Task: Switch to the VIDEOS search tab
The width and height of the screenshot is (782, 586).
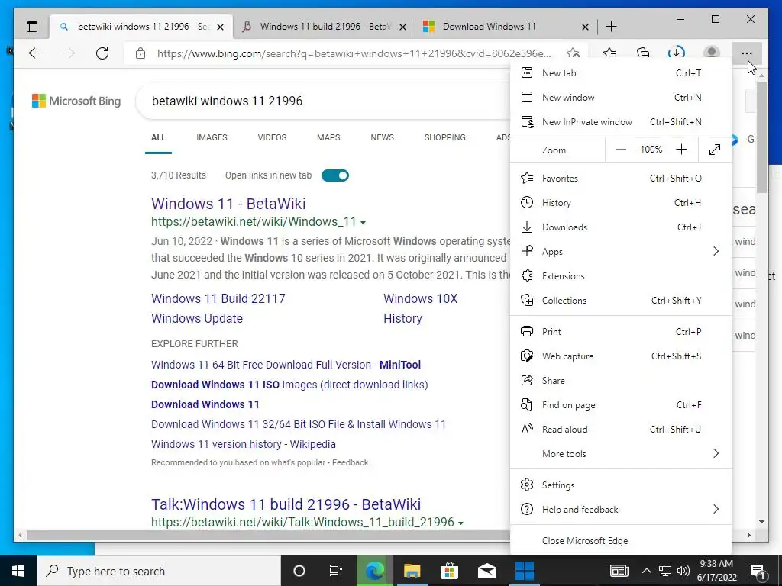Action: (272, 137)
